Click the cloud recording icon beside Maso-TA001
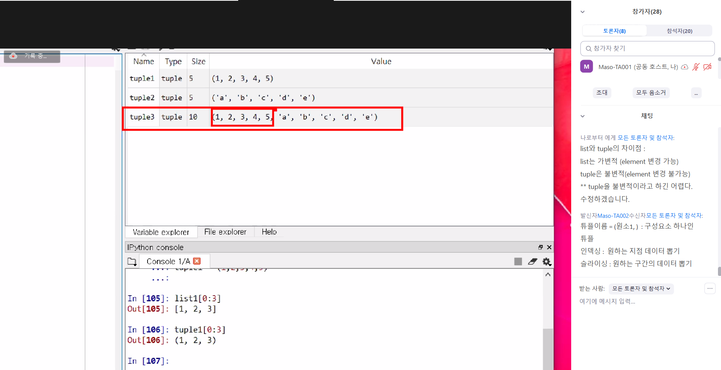 685,67
